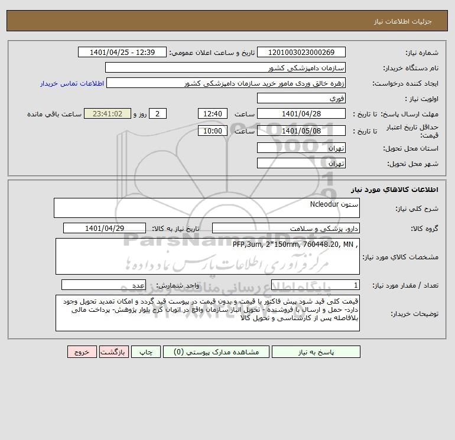The width and height of the screenshot is (455, 440).
Task: Select the شماره نیاز field 1201003023000269
Action: (x=301, y=52)
